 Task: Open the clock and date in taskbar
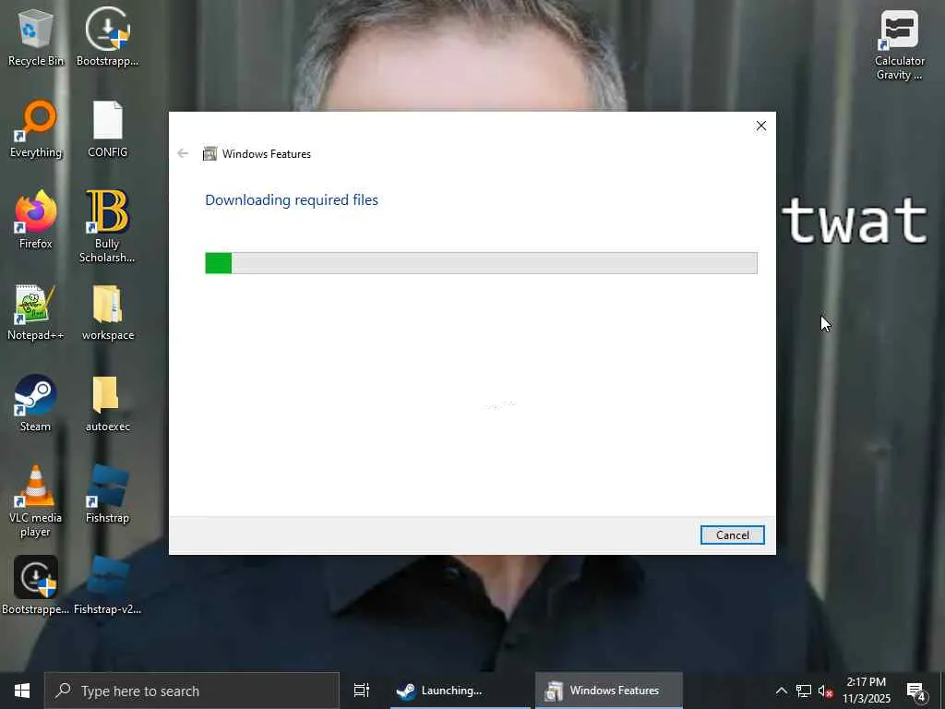point(866,691)
